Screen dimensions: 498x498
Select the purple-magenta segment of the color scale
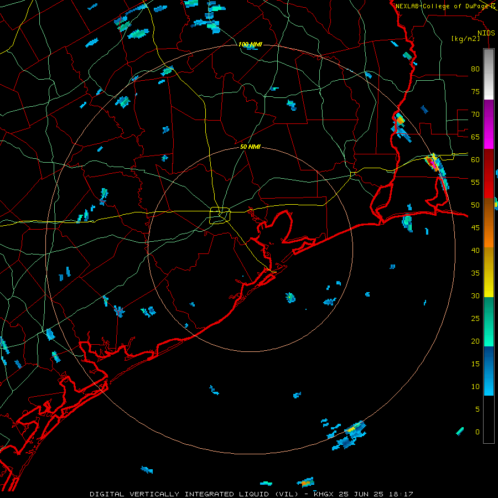pyautogui.click(x=489, y=124)
